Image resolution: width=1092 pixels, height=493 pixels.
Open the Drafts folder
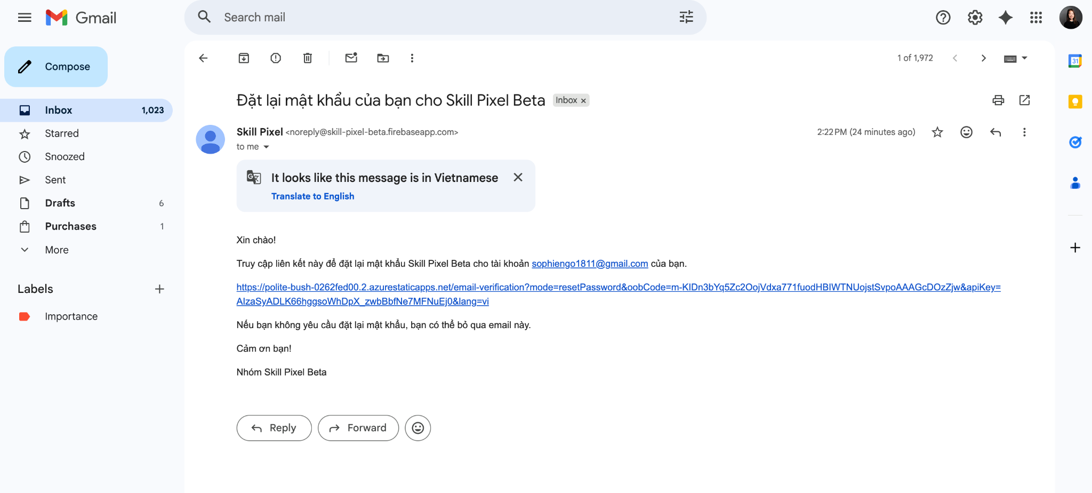point(86,203)
